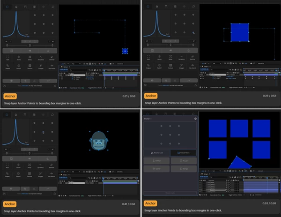Click the blue timecode in the 0:21 timeline
281x217 pixels.
[64, 69]
